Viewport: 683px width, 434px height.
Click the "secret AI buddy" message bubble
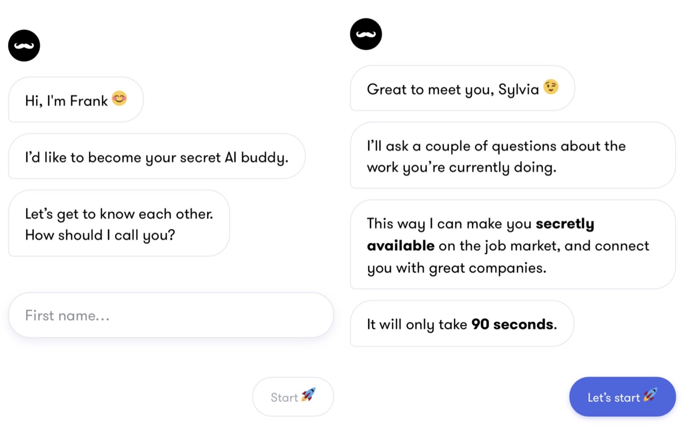point(156,157)
